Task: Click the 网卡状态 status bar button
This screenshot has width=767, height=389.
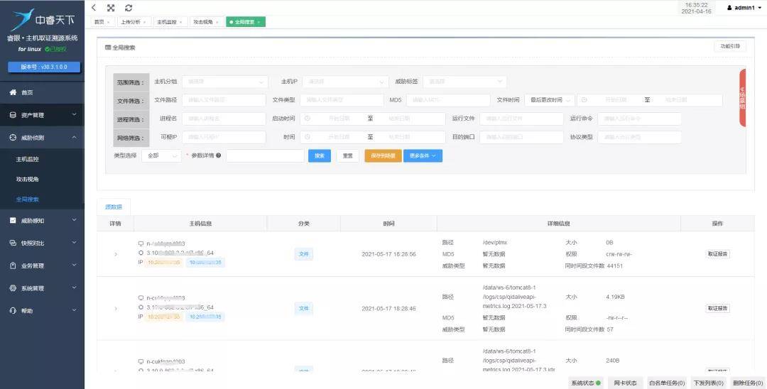Action: click(625, 383)
